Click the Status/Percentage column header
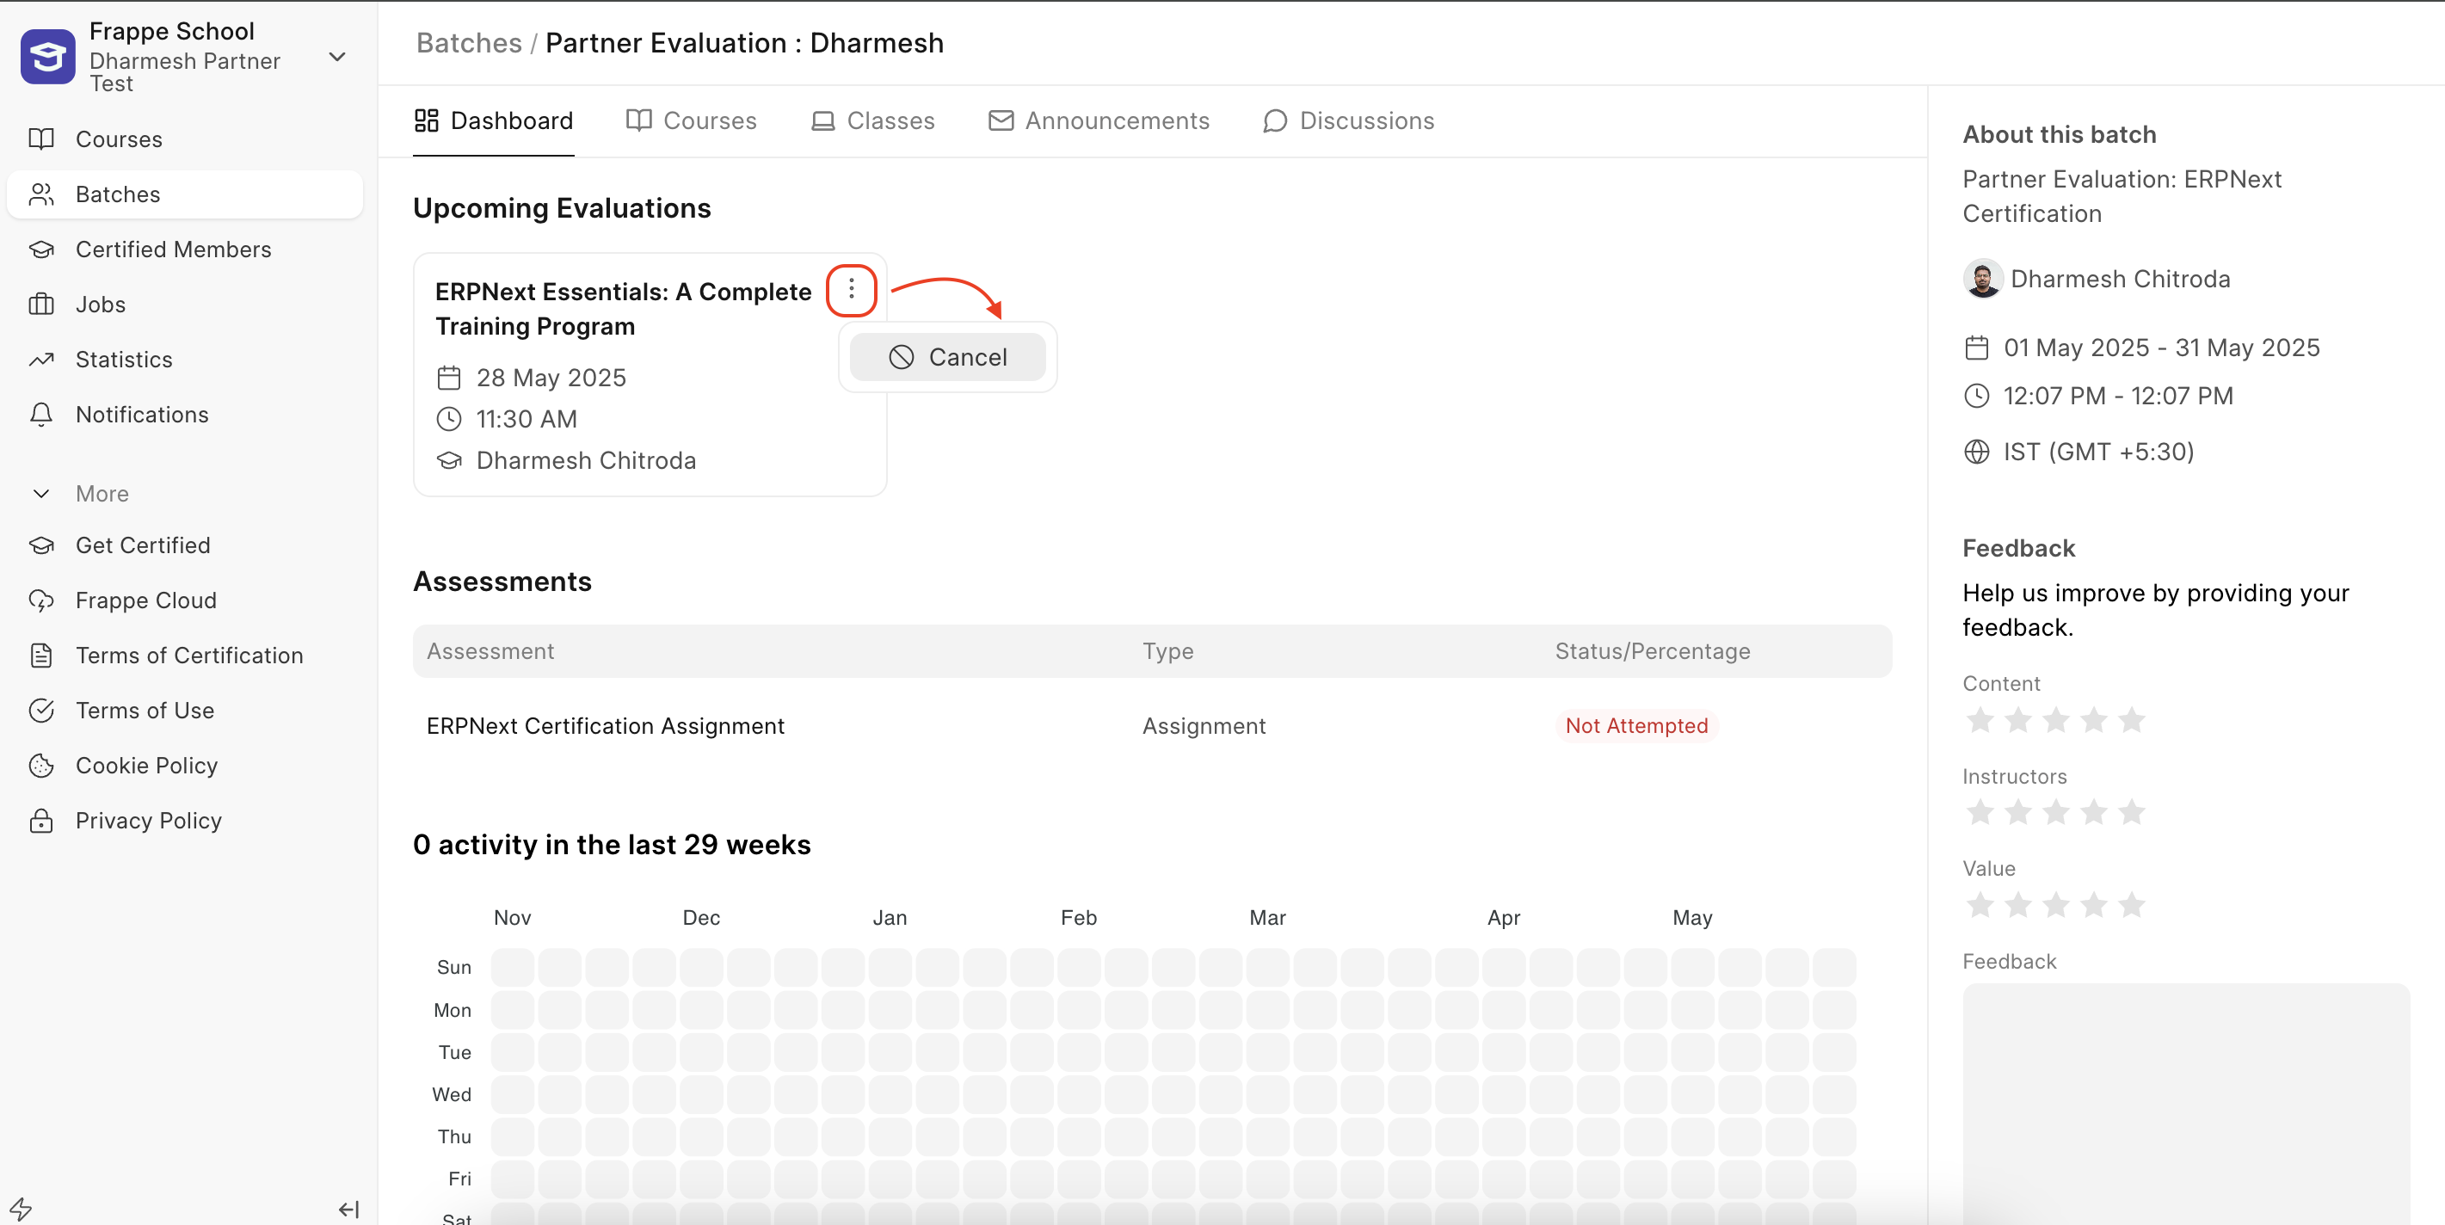 pos(1653,651)
